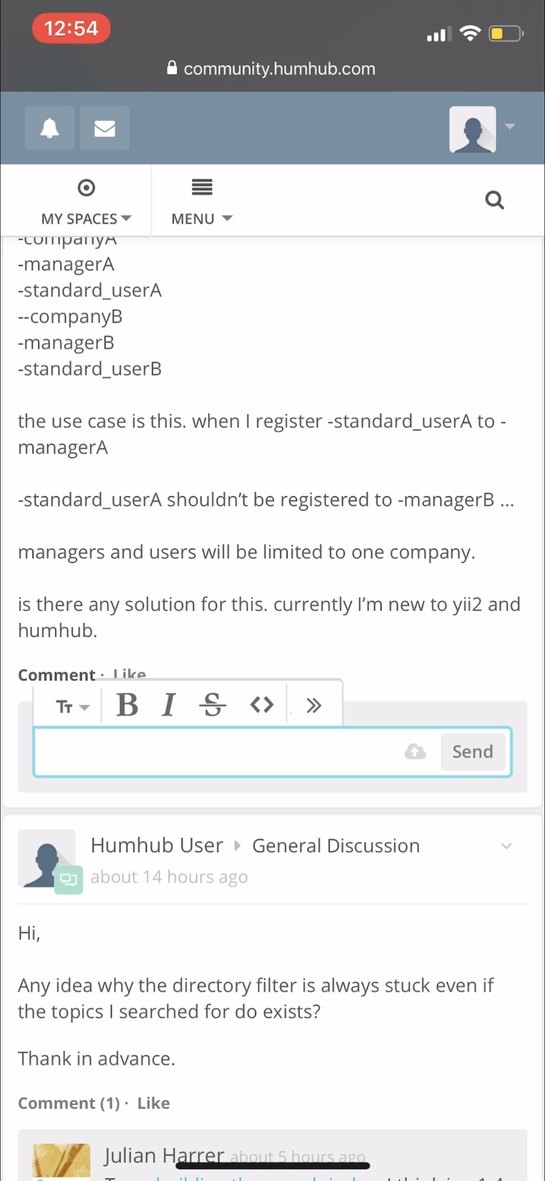Image resolution: width=545 pixels, height=1181 pixels.
Task: Click the hamburger icon above MENU
Action: pos(202,188)
